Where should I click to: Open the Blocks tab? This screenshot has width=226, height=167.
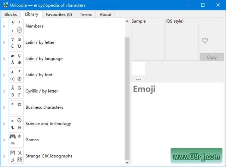click(11, 14)
